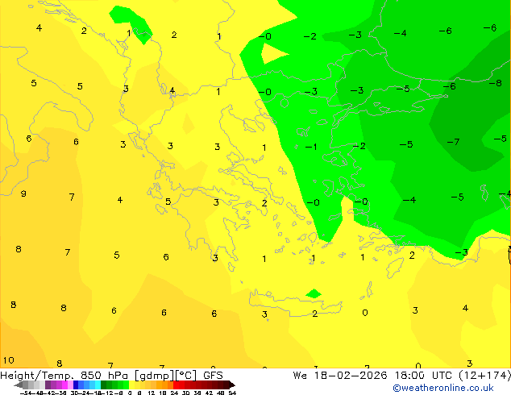
Task: Click the 54 legend scale label
Action: click(x=232, y=393)
